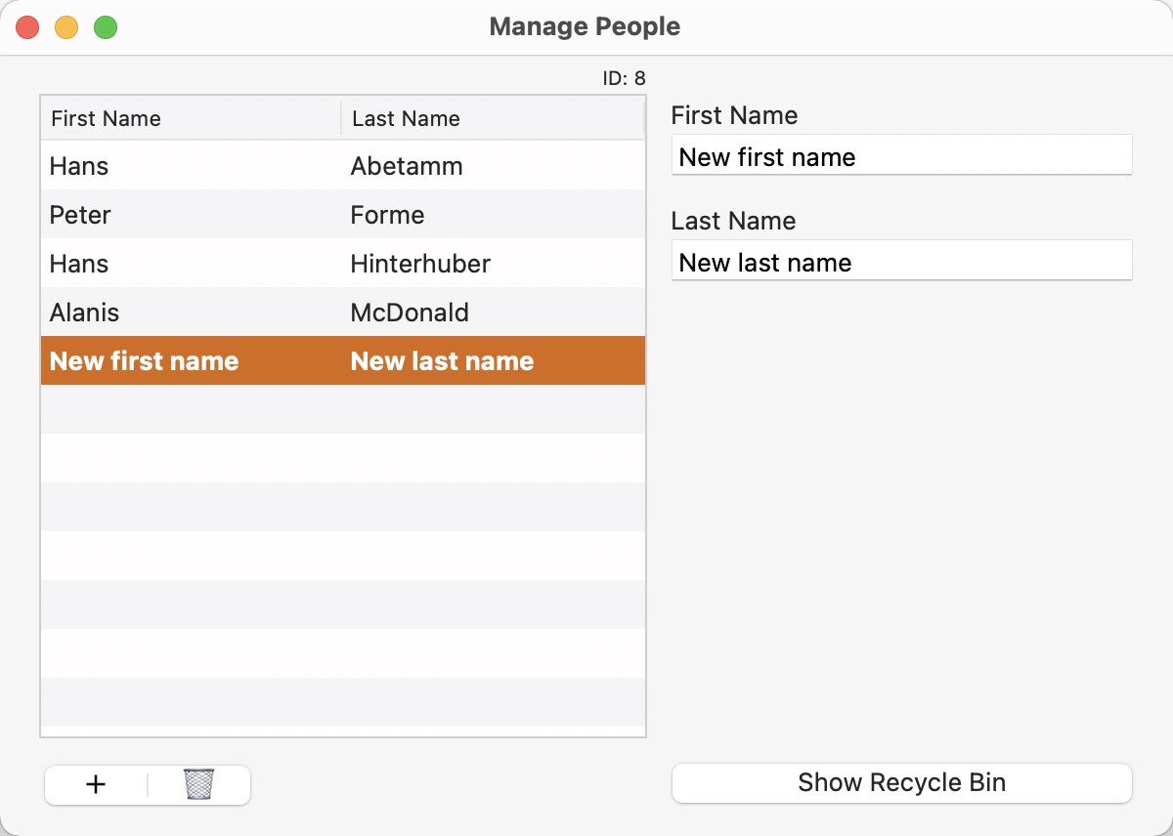Select the McDonald cell
The image size is (1173, 836).
click(493, 313)
